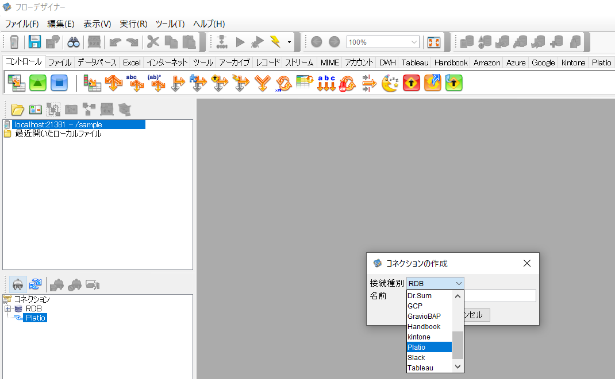
Task: Open the 表示(V) menu
Action: click(x=97, y=24)
